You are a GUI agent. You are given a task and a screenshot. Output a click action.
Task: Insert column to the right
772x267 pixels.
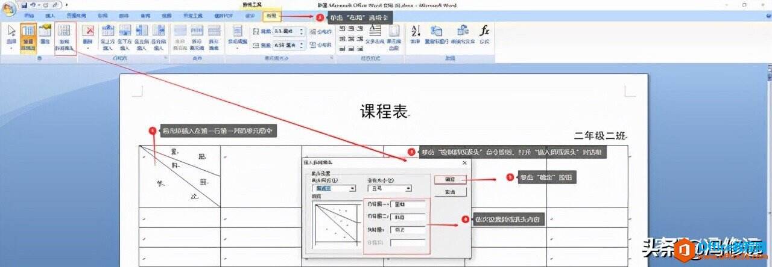[x=159, y=36]
